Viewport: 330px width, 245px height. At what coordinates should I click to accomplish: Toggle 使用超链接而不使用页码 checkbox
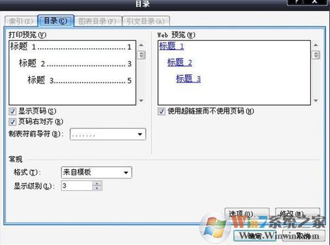(x=161, y=111)
